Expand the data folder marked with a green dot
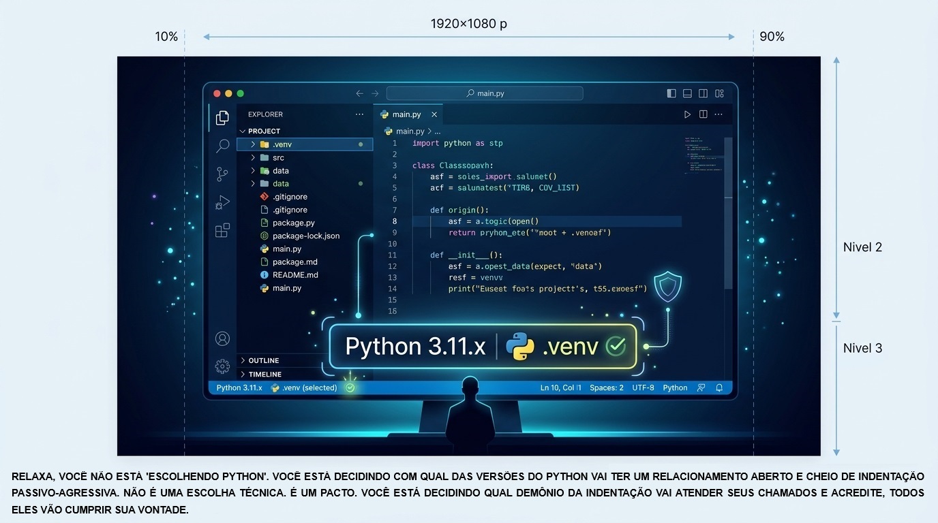 pyautogui.click(x=305, y=183)
